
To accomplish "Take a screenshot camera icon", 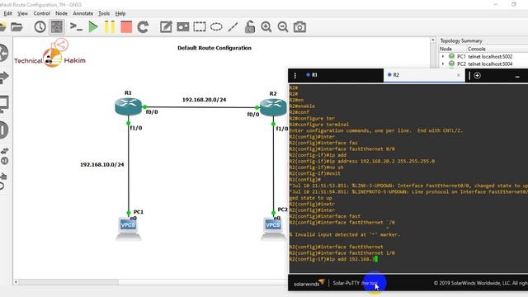I will point(299,27).
